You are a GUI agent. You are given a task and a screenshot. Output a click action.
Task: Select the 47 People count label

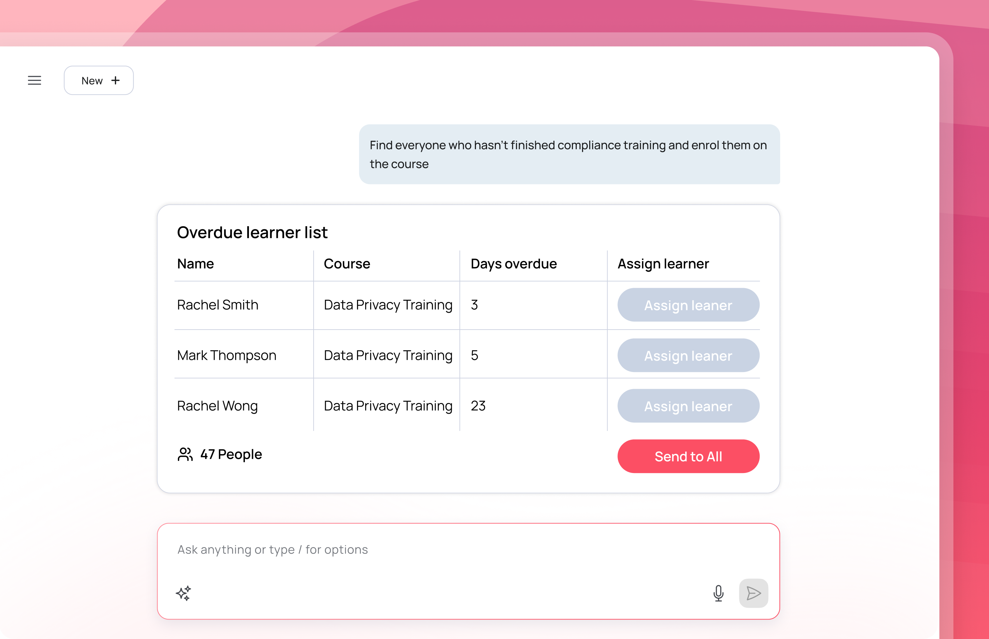click(231, 455)
